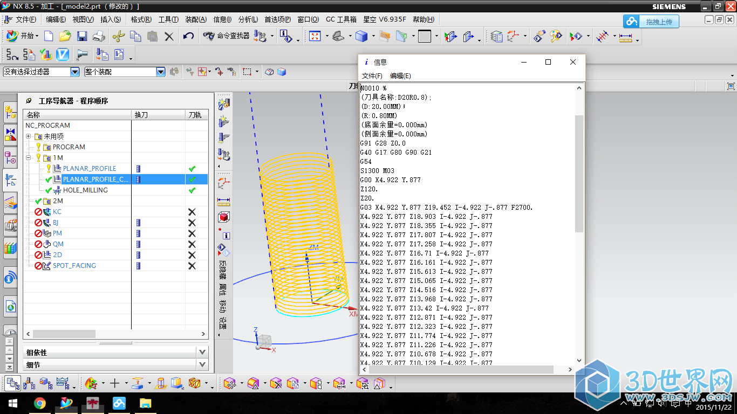
Task: Select Program Order View icon in bottom toolbar
Action: [x=12, y=383]
